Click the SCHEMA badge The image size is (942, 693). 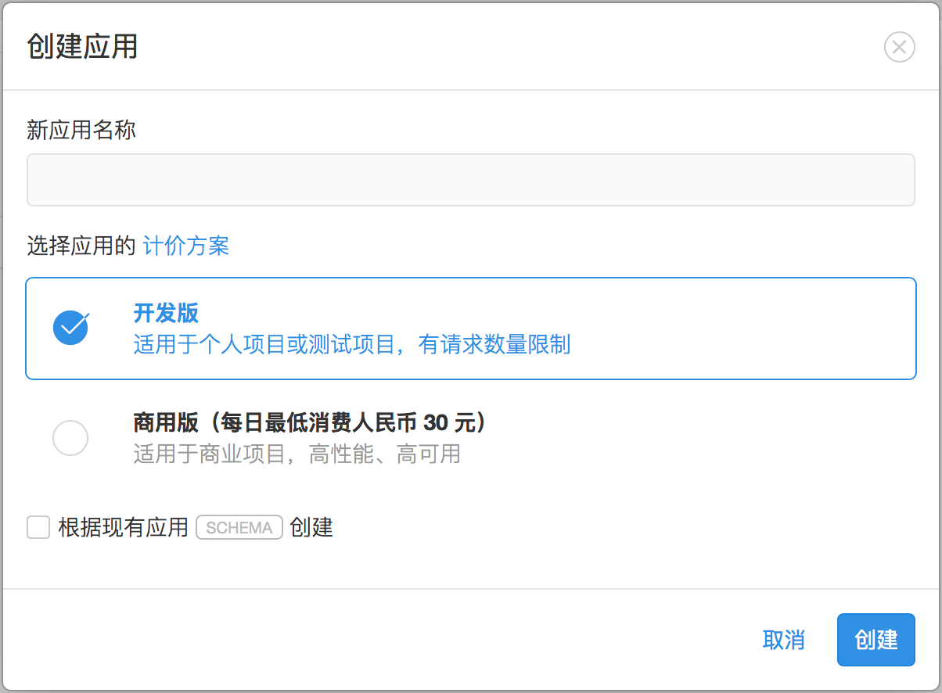[239, 528]
